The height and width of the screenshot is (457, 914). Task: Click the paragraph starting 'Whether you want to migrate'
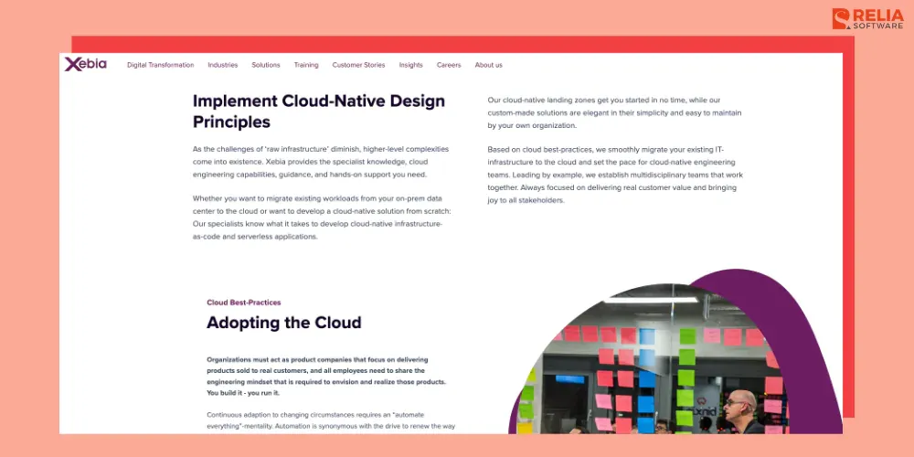[322, 218]
